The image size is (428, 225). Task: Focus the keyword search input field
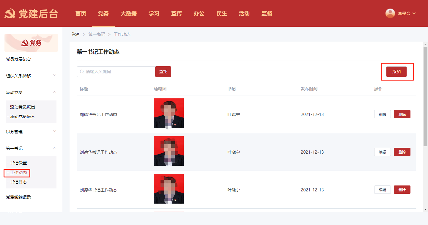coord(119,72)
